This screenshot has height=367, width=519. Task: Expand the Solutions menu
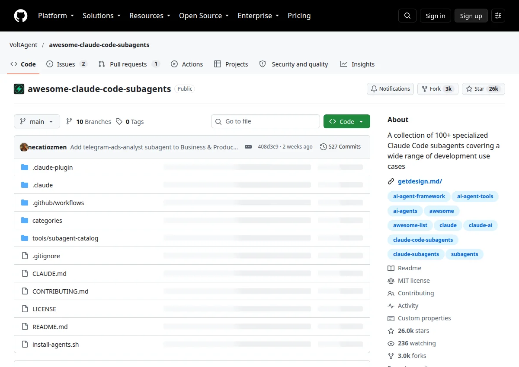102,16
